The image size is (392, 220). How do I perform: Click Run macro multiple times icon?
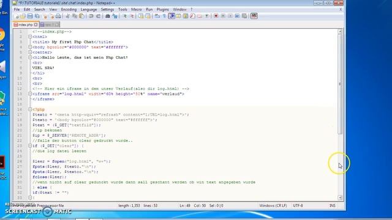click(237, 16)
